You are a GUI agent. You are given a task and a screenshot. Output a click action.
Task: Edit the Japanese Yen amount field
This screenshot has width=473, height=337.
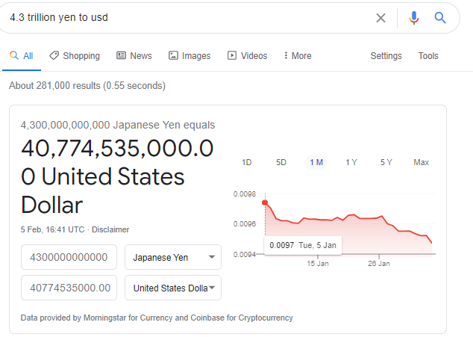point(69,257)
